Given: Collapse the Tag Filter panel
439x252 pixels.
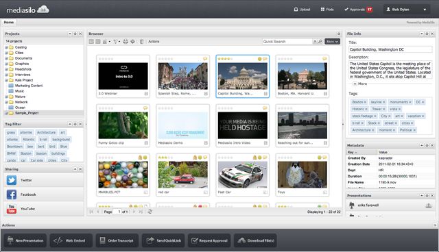Looking at the screenshot, I should coord(70,124).
